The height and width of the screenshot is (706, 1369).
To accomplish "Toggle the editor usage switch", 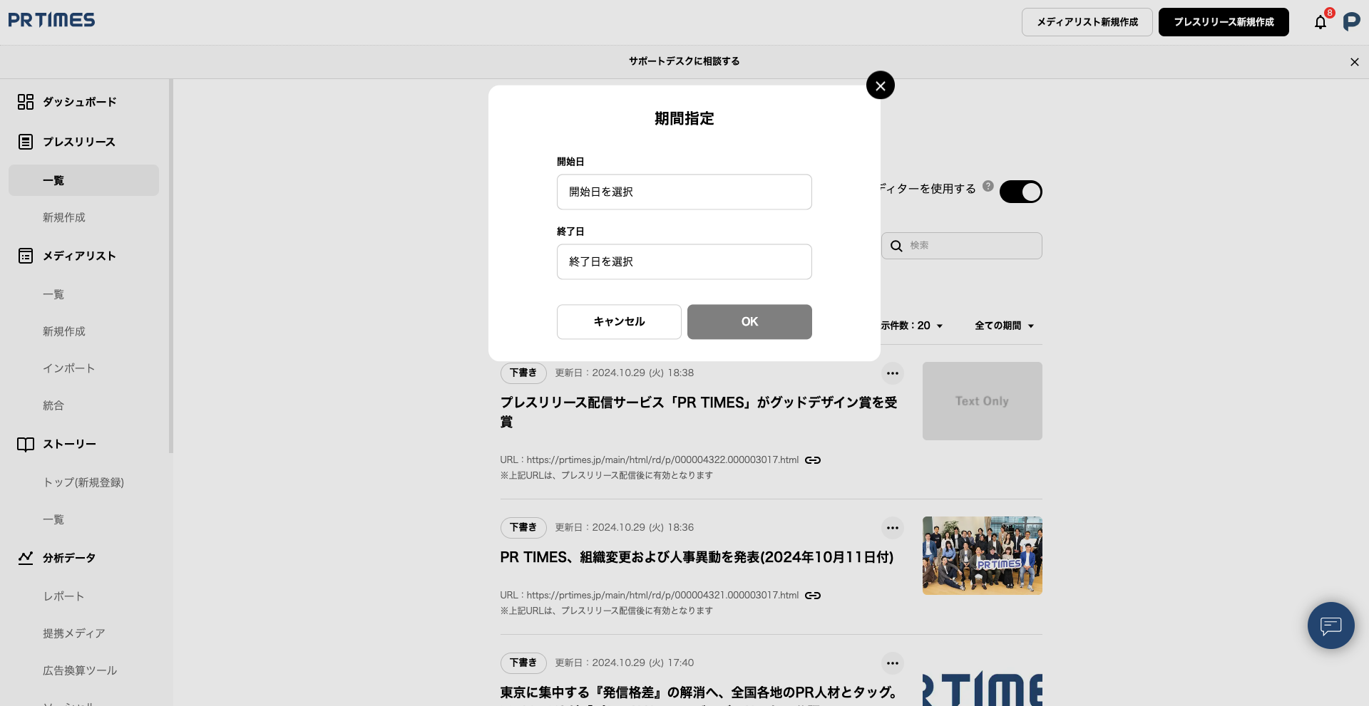I will point(1020,192).
